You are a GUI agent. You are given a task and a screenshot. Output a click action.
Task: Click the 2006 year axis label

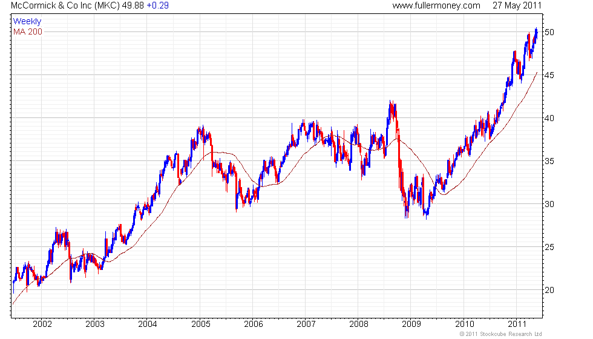tap(254, 324)
